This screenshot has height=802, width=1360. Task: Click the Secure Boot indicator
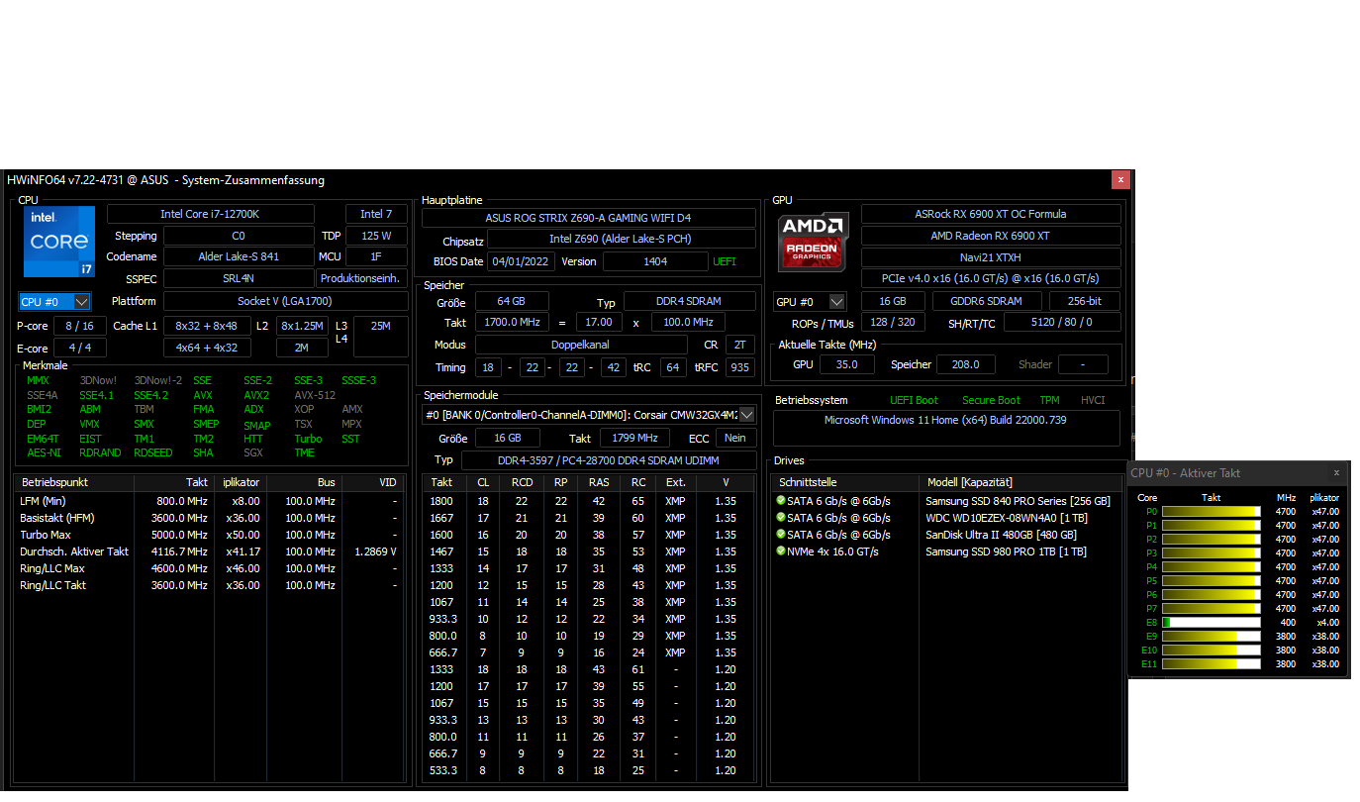[991, 400]
